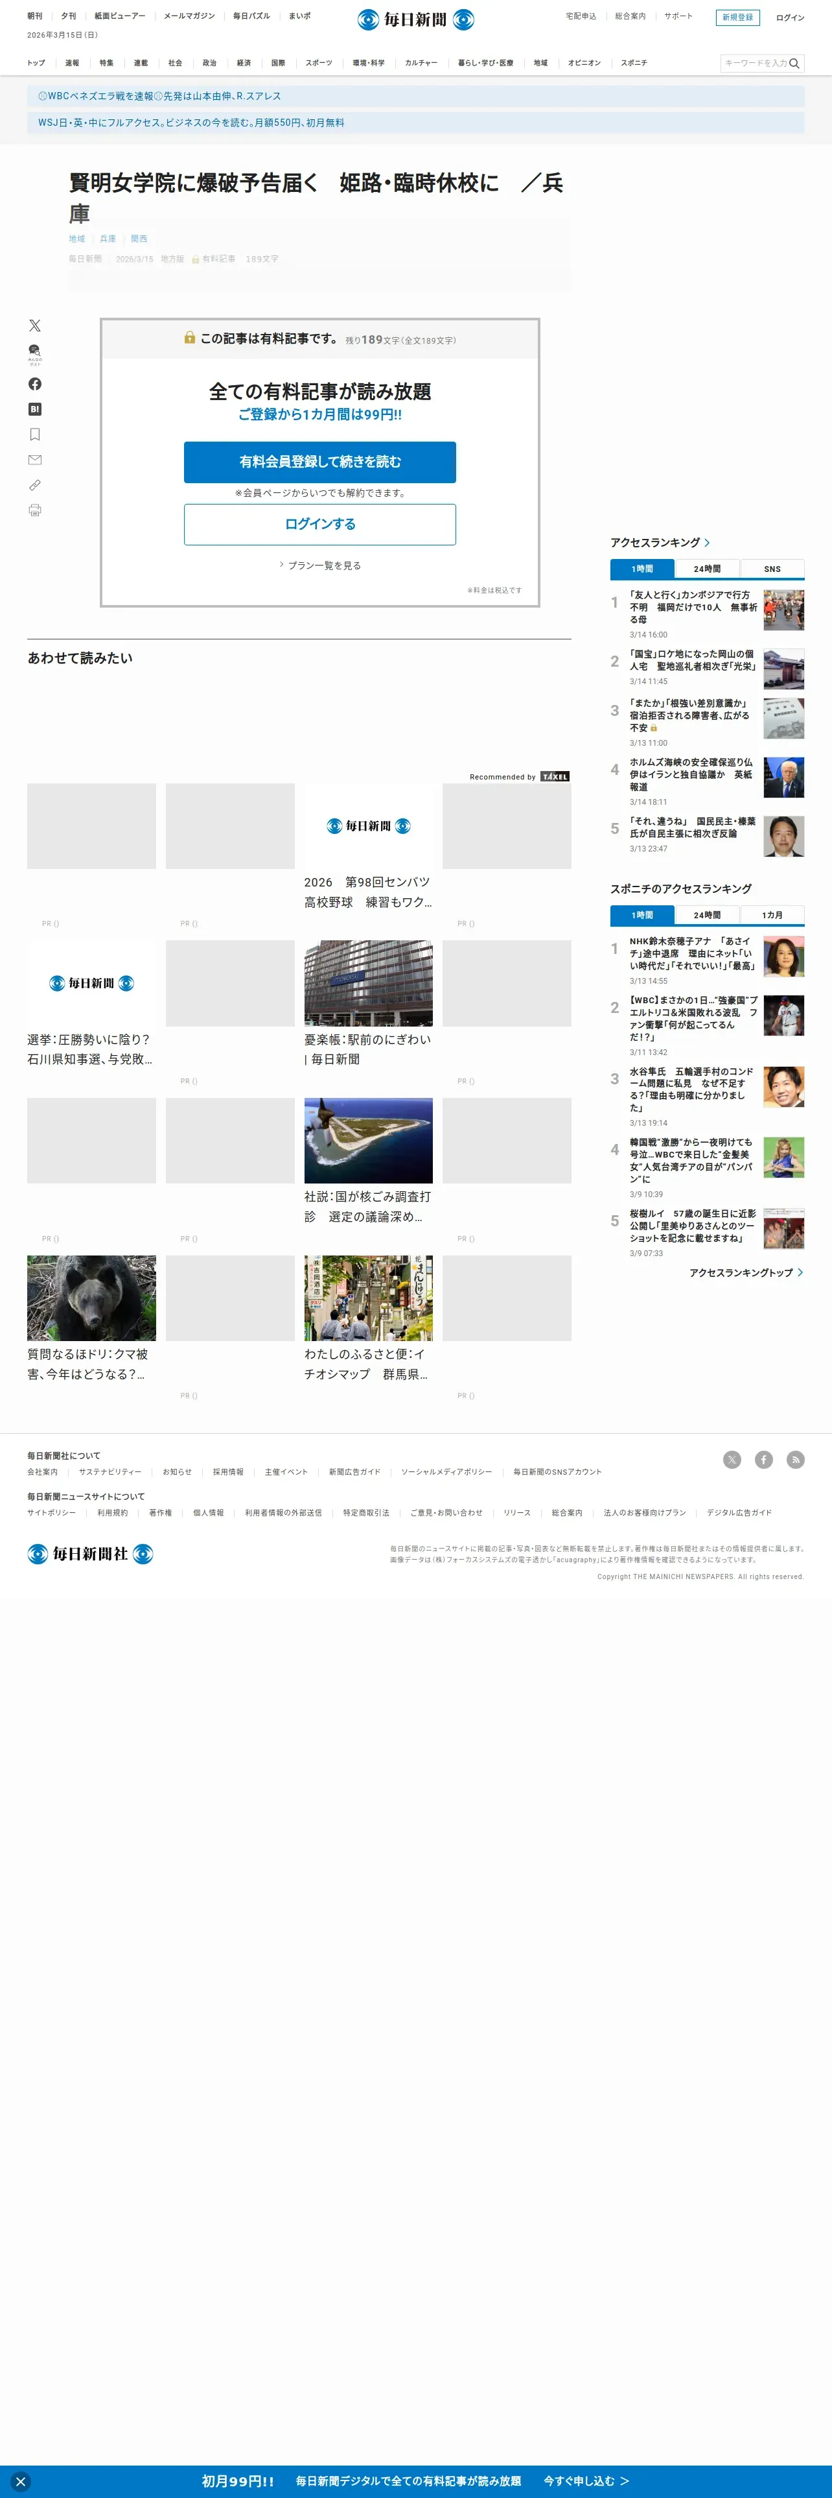Open NHK鈴木奈穂子アナ ranking headline
The height and width of the screenshot is (2498, 832).
[x=693, y=953]
